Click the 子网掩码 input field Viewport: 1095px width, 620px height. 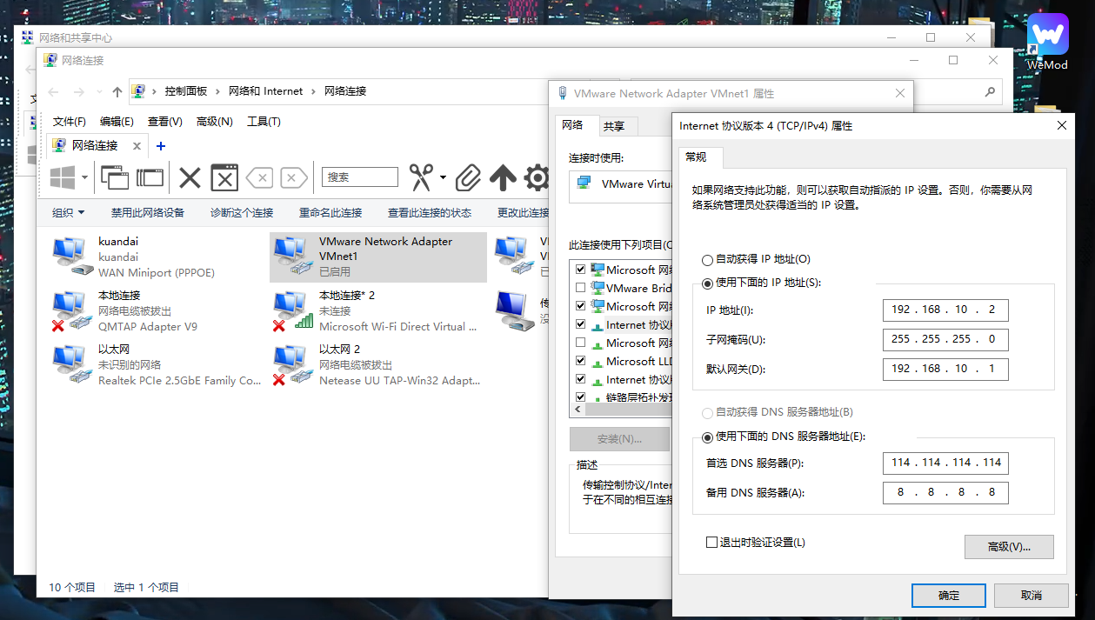(x=945, y=339)
